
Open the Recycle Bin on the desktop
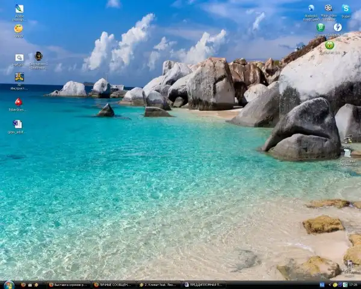(348, 153)
